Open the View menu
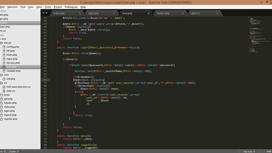The image size is (272, 153). point(31,7)
